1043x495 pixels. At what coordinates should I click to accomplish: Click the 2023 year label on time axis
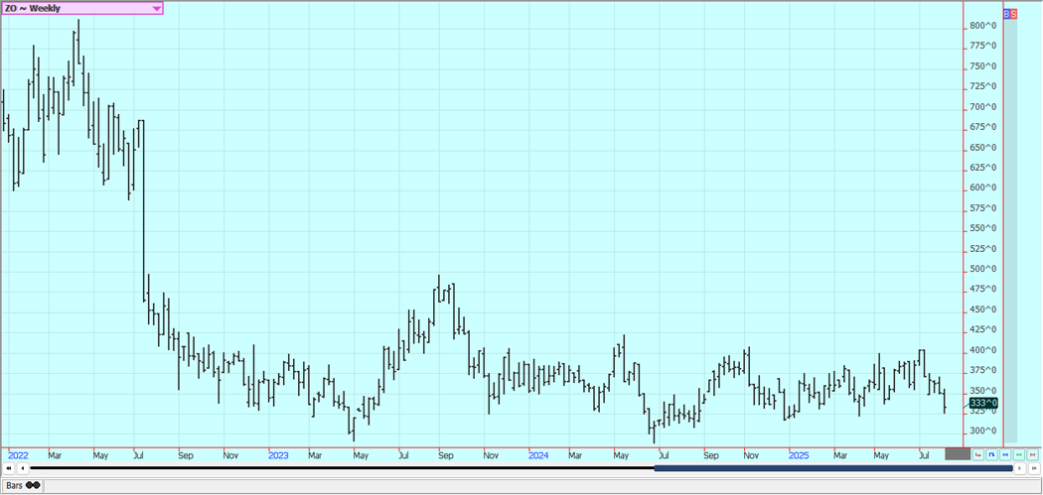[278, 455]
